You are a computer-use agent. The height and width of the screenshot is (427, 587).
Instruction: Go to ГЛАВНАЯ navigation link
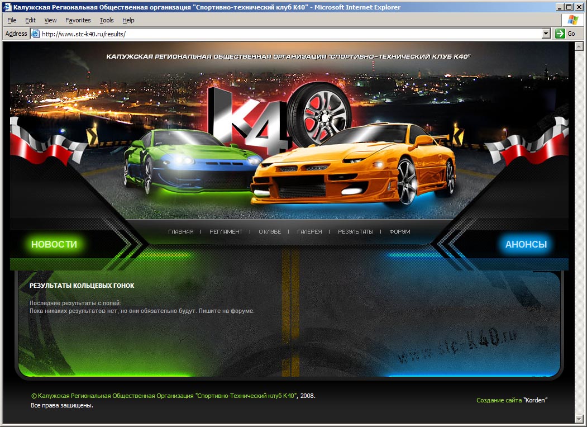pyautogui.click(x=181, y=231)
